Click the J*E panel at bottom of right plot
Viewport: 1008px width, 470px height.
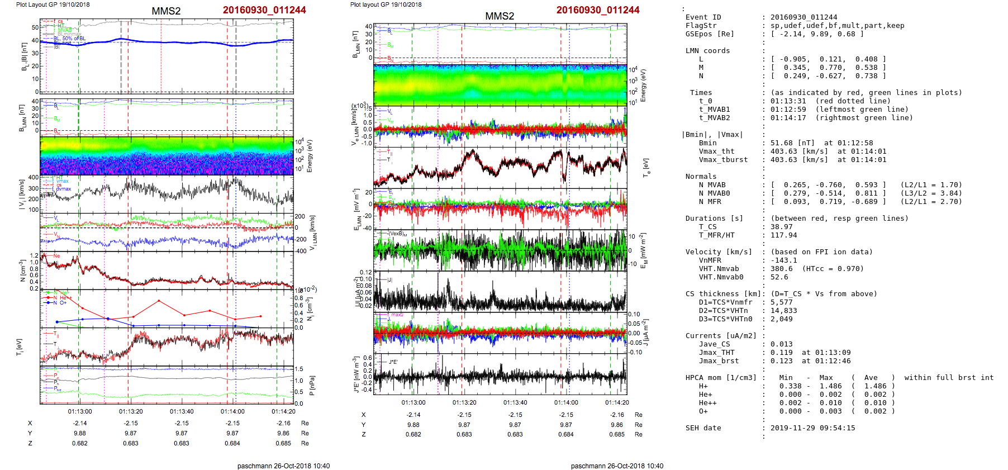coord(500,374)
